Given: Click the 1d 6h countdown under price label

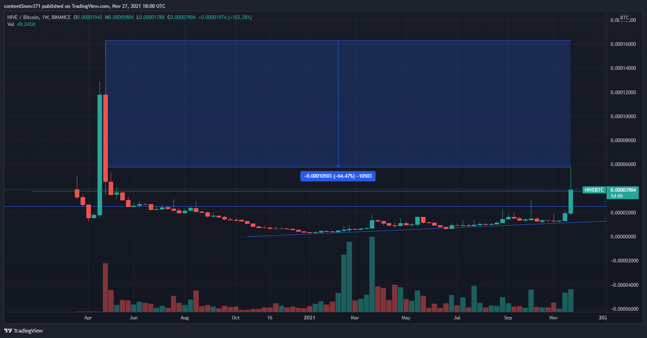Looking at the screenshot, I should [x=616, y=196].
